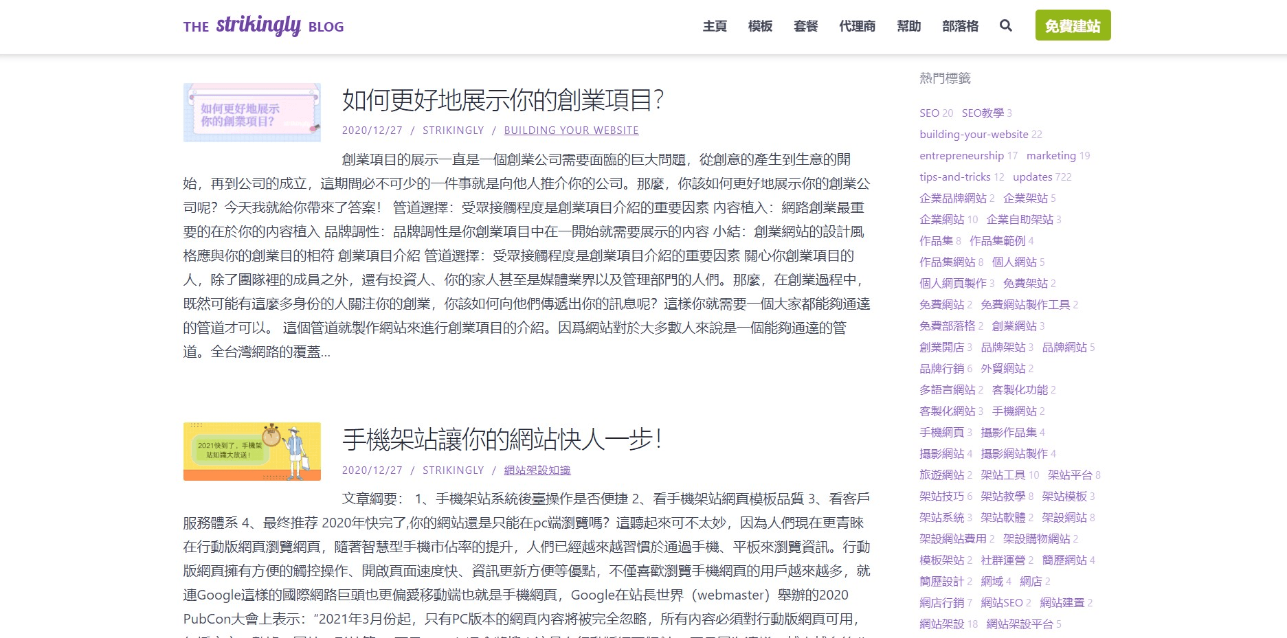Select the 幫助 menu item
This screenshot has width=1287, height=638.
908,26
